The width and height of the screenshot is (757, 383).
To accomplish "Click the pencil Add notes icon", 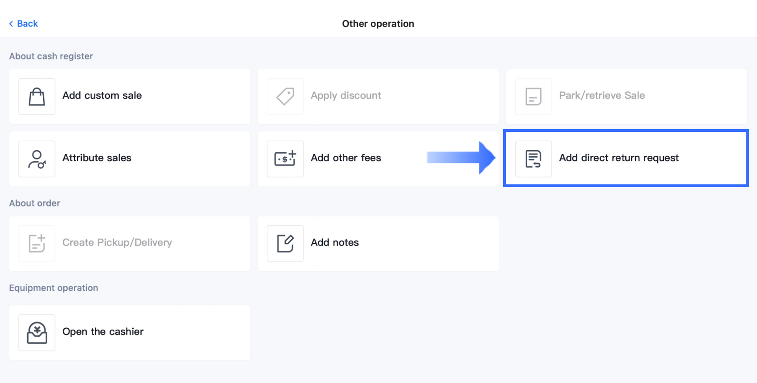I will click(285, 244).
